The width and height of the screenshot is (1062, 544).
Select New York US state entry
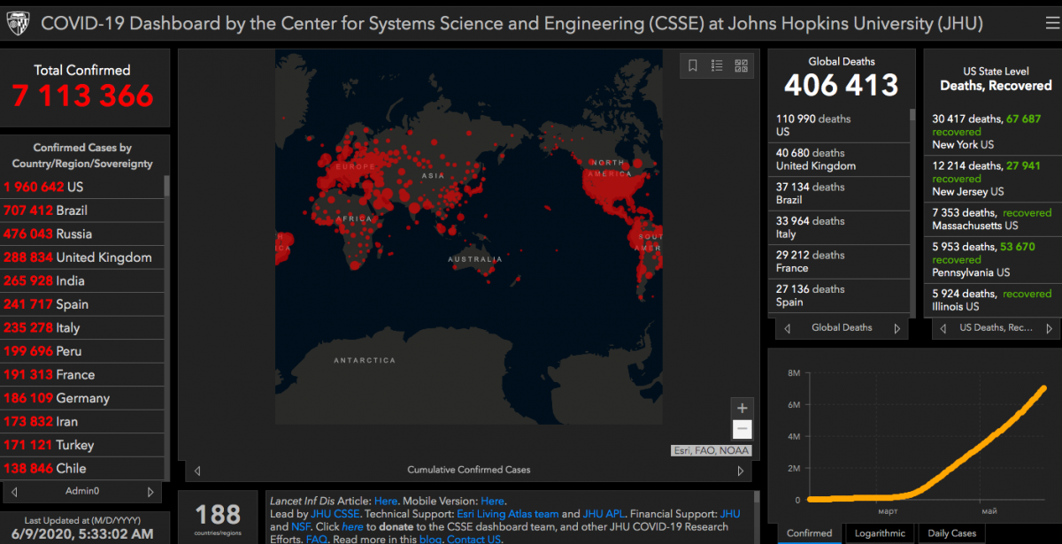993,132
